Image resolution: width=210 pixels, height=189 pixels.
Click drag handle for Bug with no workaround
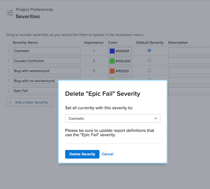pyautogui.click(x=9, y=81)
